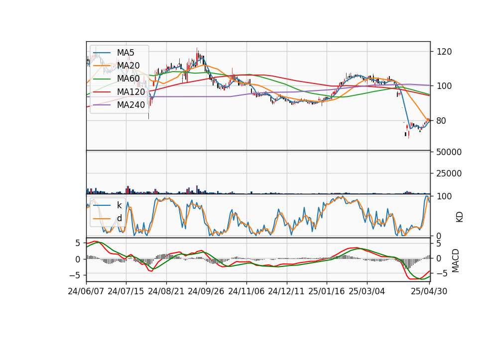Click the 24/06/07 date tick label

click(x=86, y=291)
